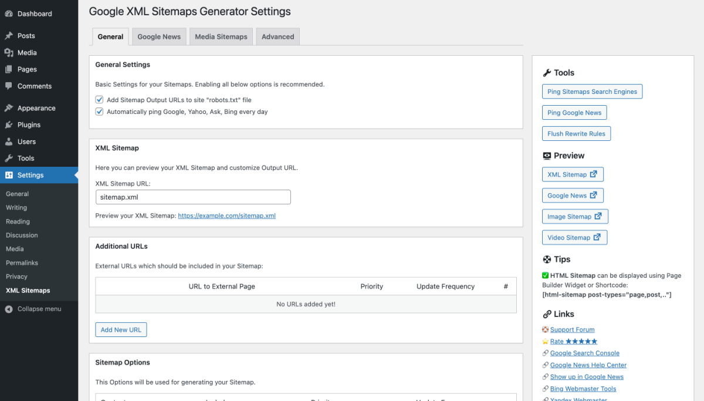Click the Comments bubble icon
The height and width of the screenshot is (401, 704).
[x=9, y=86]
